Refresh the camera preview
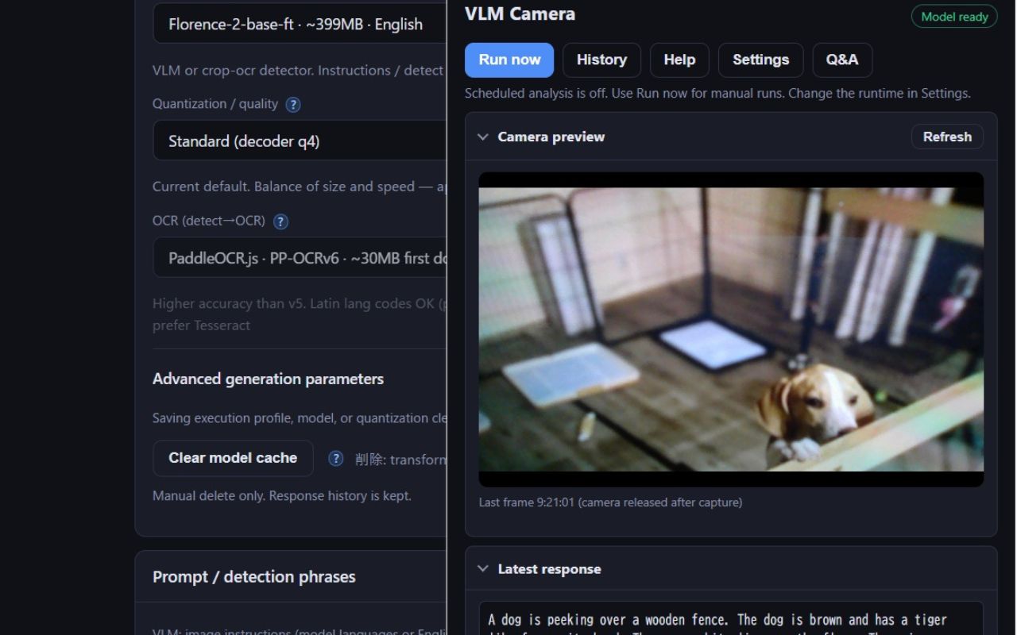 pos(947,137)
